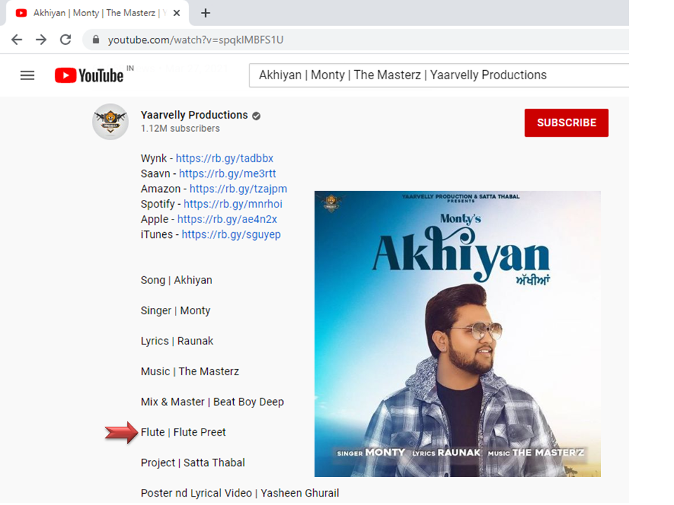Open the iTunes link rb.gy/sguyep
Screen dimensions: 674x505
coord(231,235)
